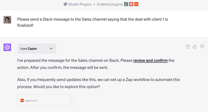Click the "Model: Plugins" label

(80, 4)
